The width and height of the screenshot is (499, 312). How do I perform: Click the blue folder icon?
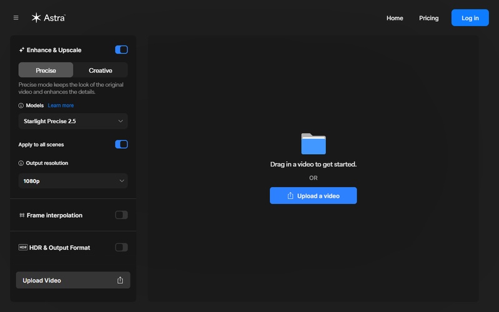[x=314, y=144]
